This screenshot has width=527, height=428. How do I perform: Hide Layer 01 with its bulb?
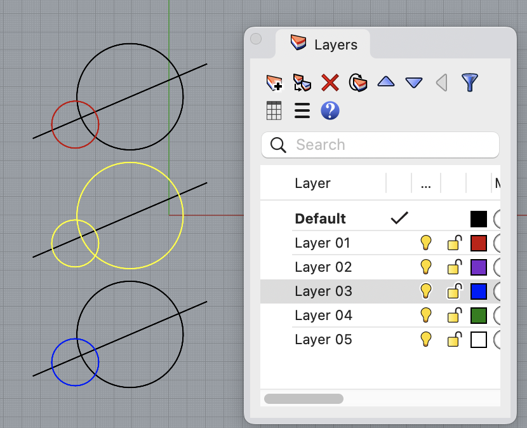(x=426, y=243)
